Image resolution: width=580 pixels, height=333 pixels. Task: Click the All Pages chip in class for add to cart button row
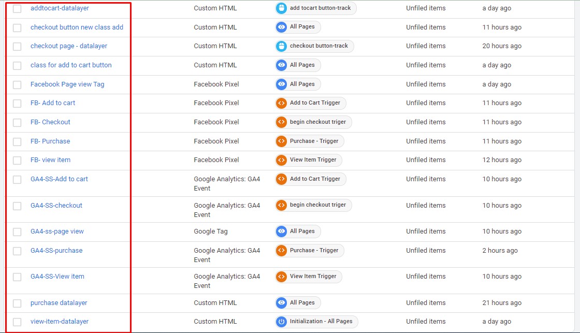pyautogui.click(x=302, y=65)
